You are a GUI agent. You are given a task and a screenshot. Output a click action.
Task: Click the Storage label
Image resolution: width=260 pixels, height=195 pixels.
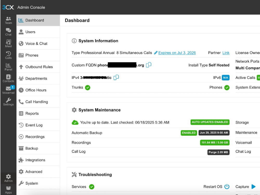pyautogui.click(x=242, y=122)
